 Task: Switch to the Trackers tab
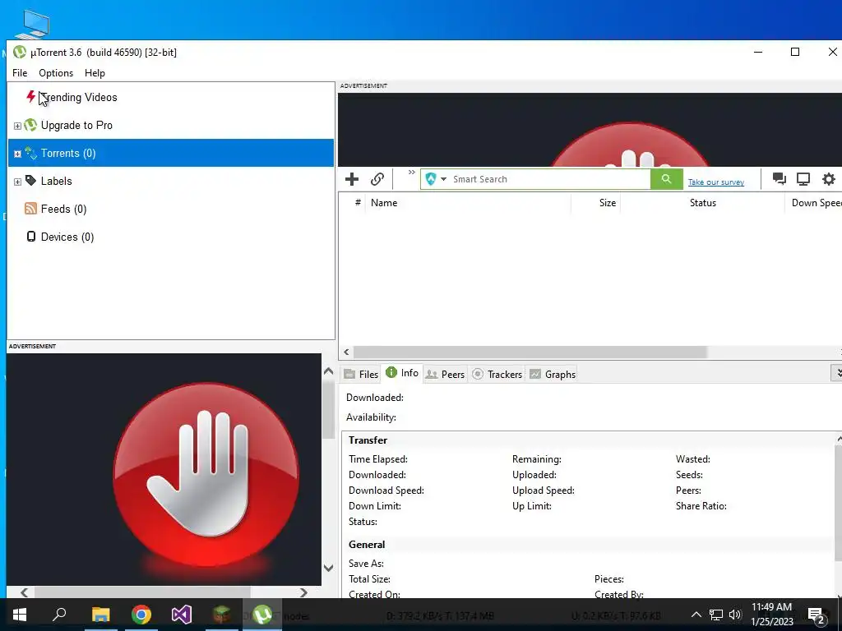click(497, 374)
